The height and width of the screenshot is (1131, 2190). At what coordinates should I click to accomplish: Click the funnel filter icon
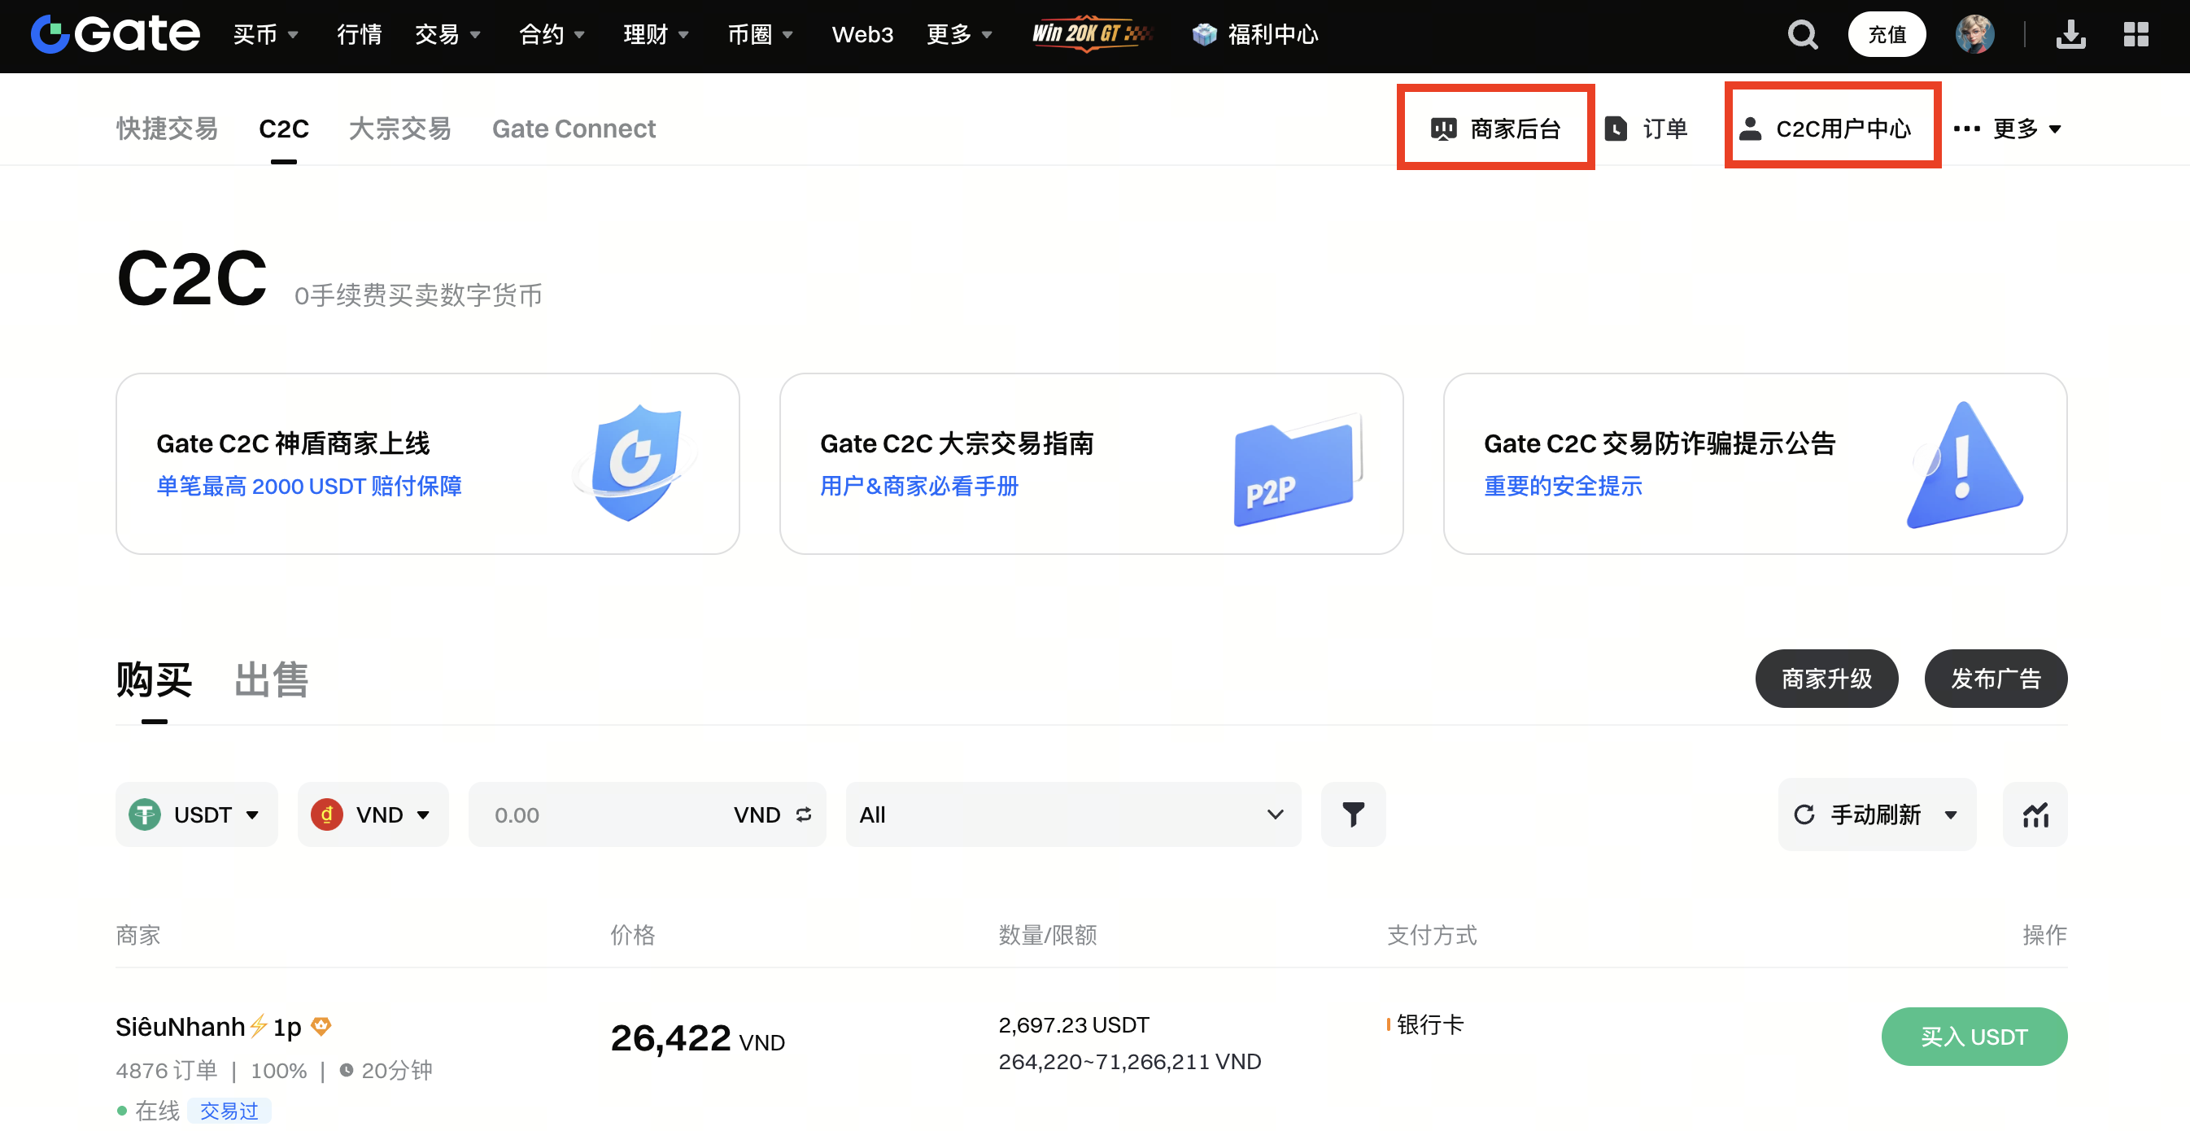[1353, 814]
